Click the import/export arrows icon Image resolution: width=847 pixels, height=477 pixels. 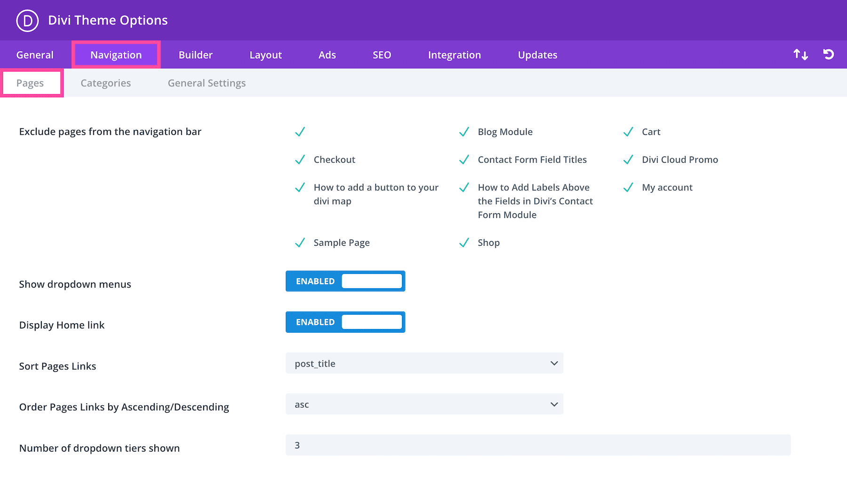click(800, 55)
